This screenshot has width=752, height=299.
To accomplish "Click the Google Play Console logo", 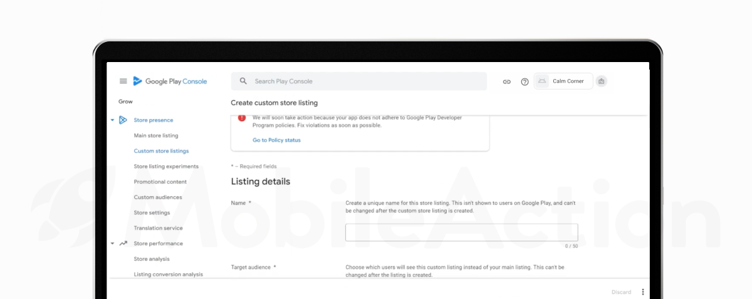I will pos(170,81).
